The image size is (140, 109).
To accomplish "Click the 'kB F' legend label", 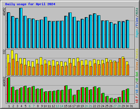I will point(137,99).
